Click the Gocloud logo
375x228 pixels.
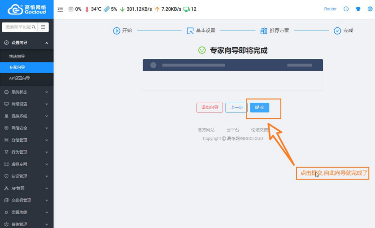(27, 9)
